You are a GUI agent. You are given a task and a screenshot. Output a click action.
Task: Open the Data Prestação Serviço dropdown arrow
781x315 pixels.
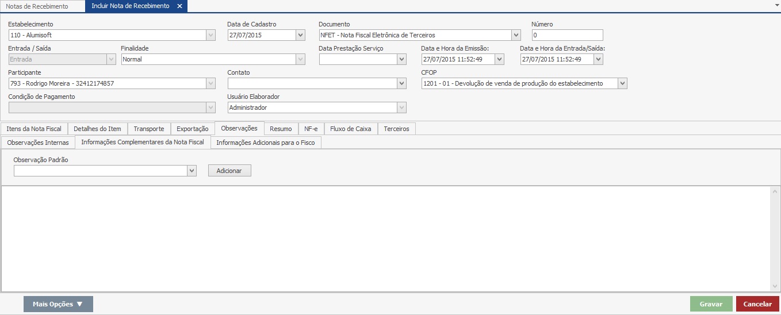tap(401, 59)
